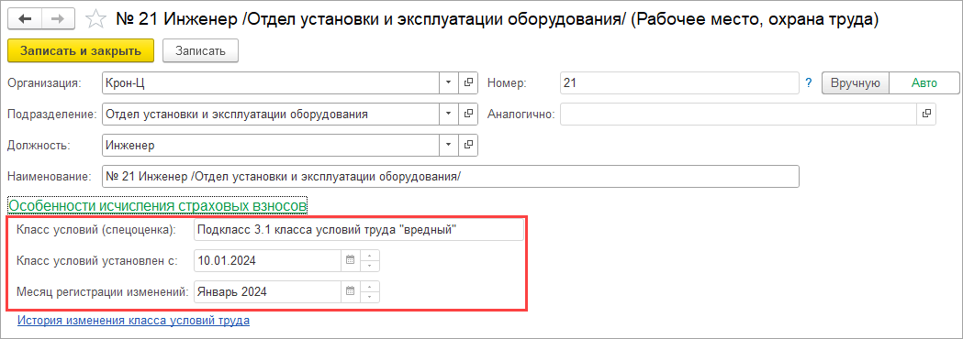Open the Аналогично field's linked record
The width and height of the screenshot is (963, 339).
pos(926,114)
